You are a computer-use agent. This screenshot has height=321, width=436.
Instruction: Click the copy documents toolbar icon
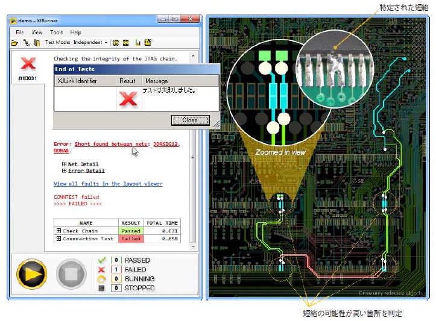tap(36, 43)
